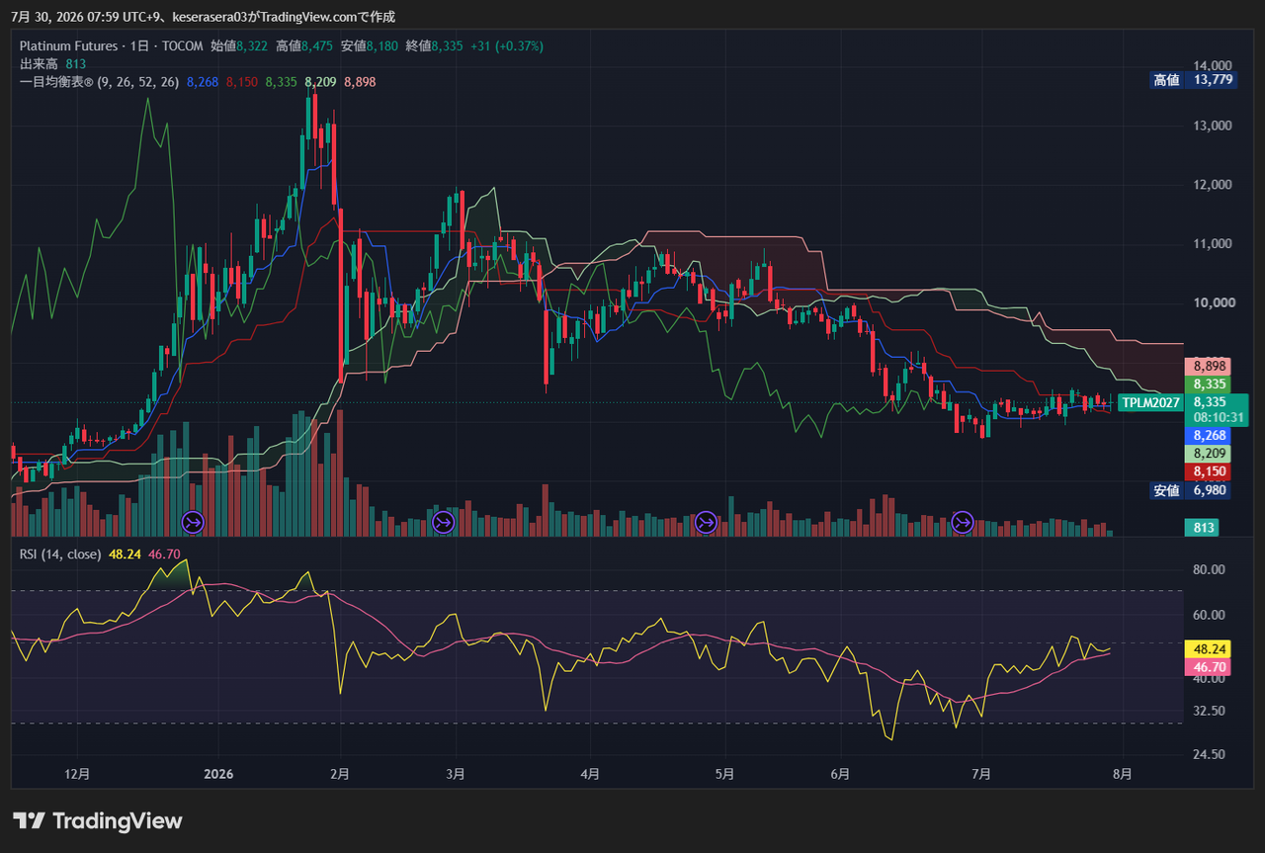Click the 8,209 value in Ichimoku legend

(x=320, y=82)
